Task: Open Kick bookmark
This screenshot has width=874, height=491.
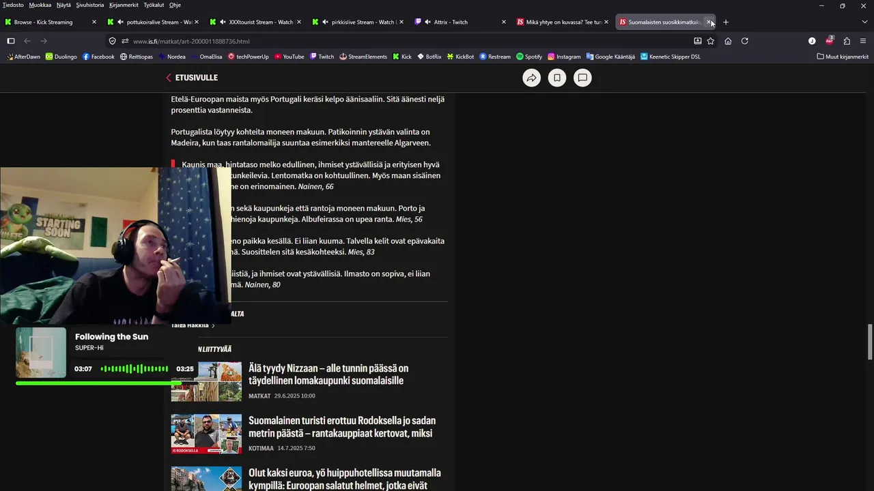Action: (402, 57)
